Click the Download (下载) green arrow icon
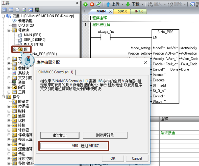Viewport: 199px width, 166px height. coord(128,5)
